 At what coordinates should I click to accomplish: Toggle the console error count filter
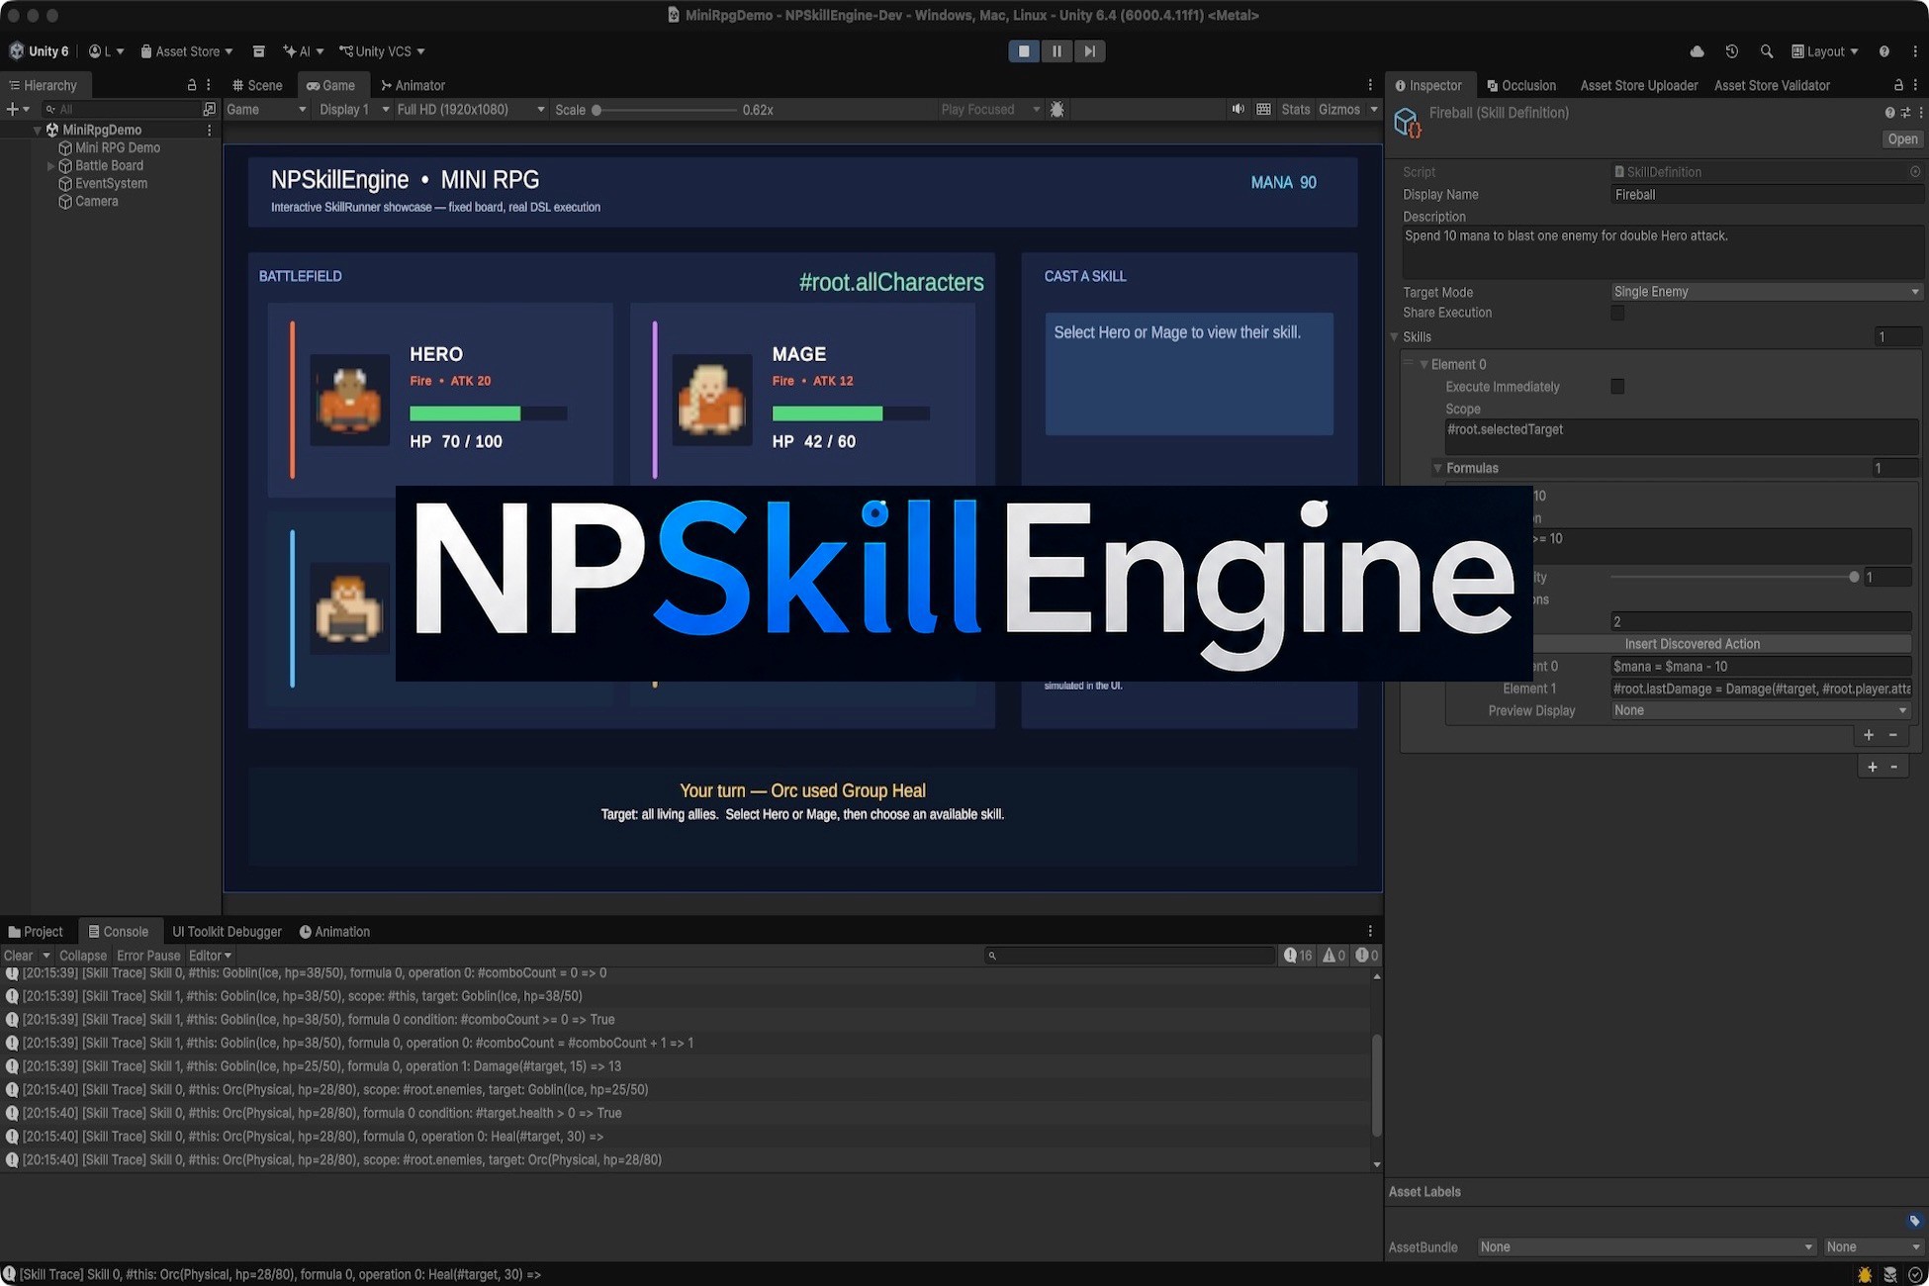1367,956
